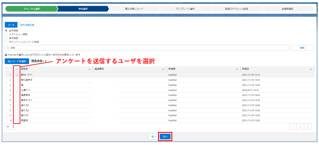
Task: Click the 宛先選択 step
Action: (83, 9)
